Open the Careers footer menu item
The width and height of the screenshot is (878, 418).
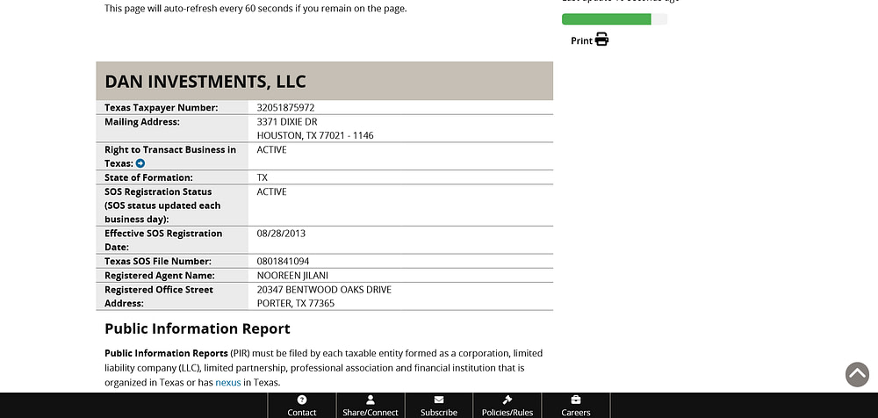click(576, 406)
